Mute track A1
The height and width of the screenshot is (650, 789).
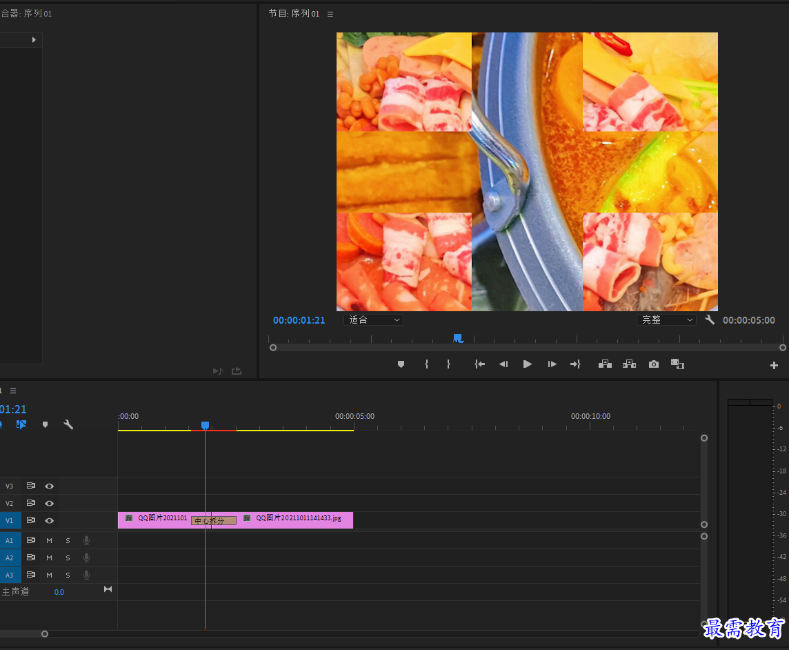50,541
